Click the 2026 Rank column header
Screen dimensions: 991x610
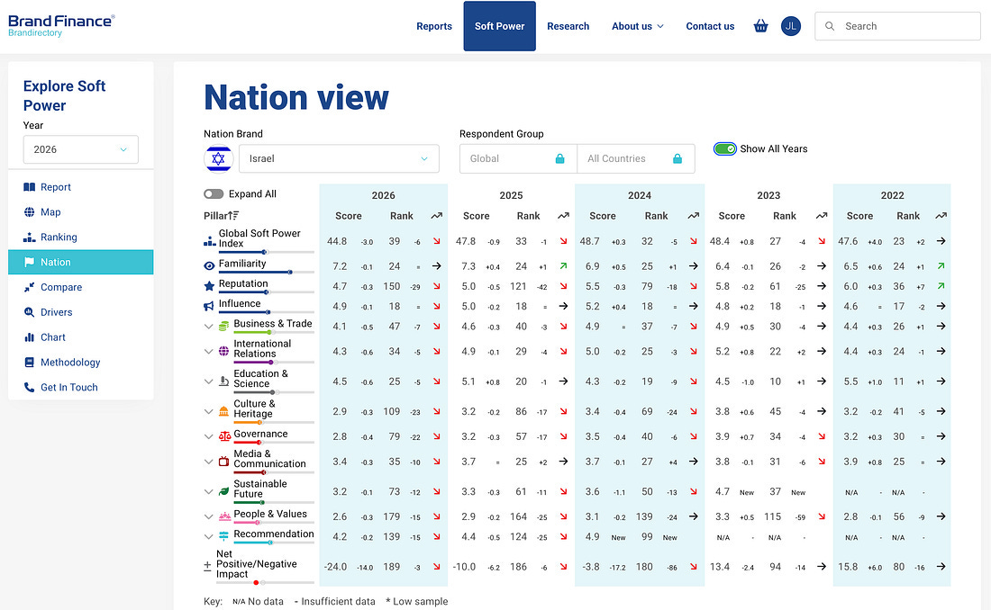point(401,216)
